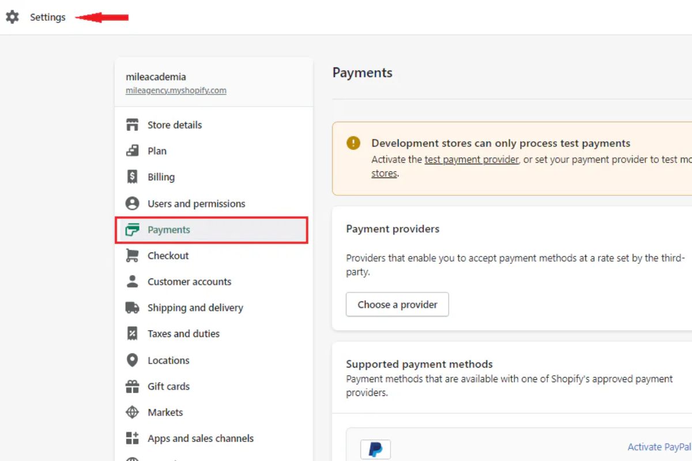Click the Billing dollar receipt icon
Screen dimensions: 692x461
(133, 177)
